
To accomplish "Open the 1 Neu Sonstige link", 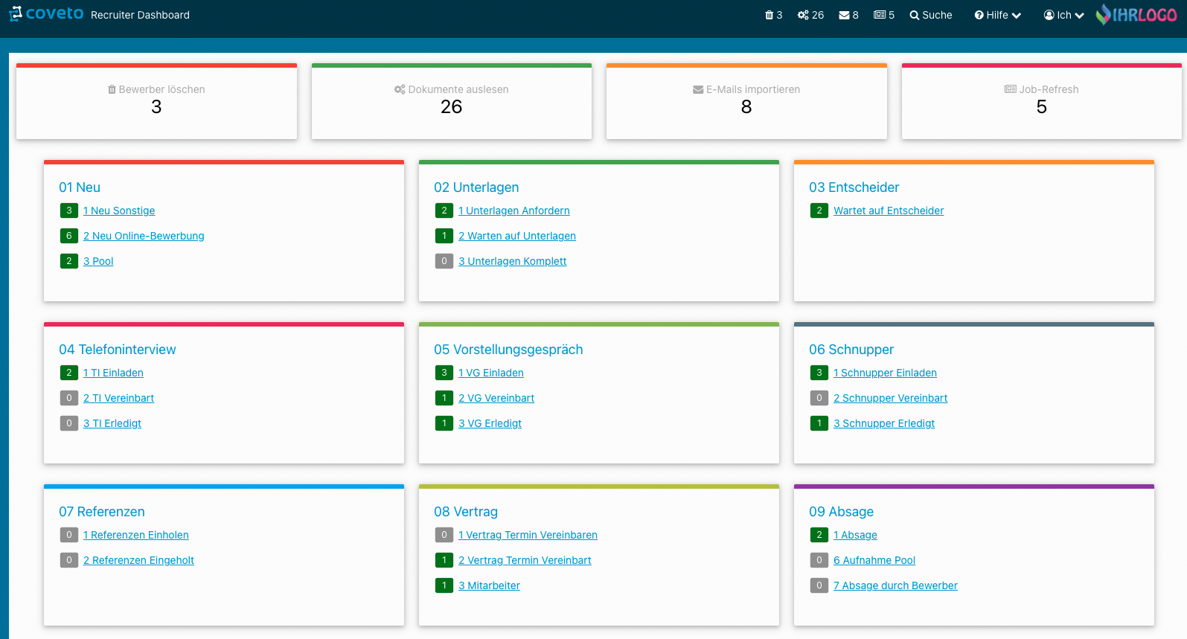I will [119, 211].
